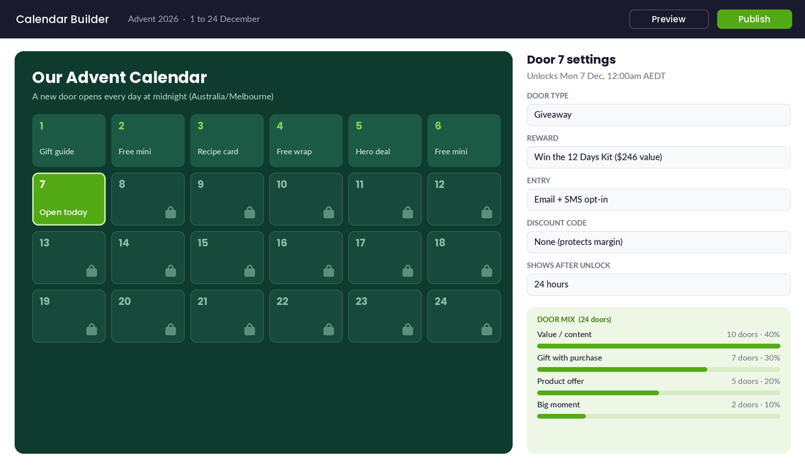Viewport: 805px width, 468px height.
Task: Click the lock icon on door 22
Action: tap(329, 329)
